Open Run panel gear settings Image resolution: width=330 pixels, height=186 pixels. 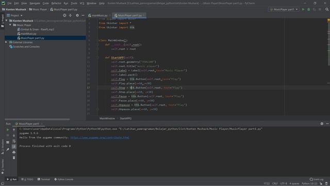coord(322,124)
